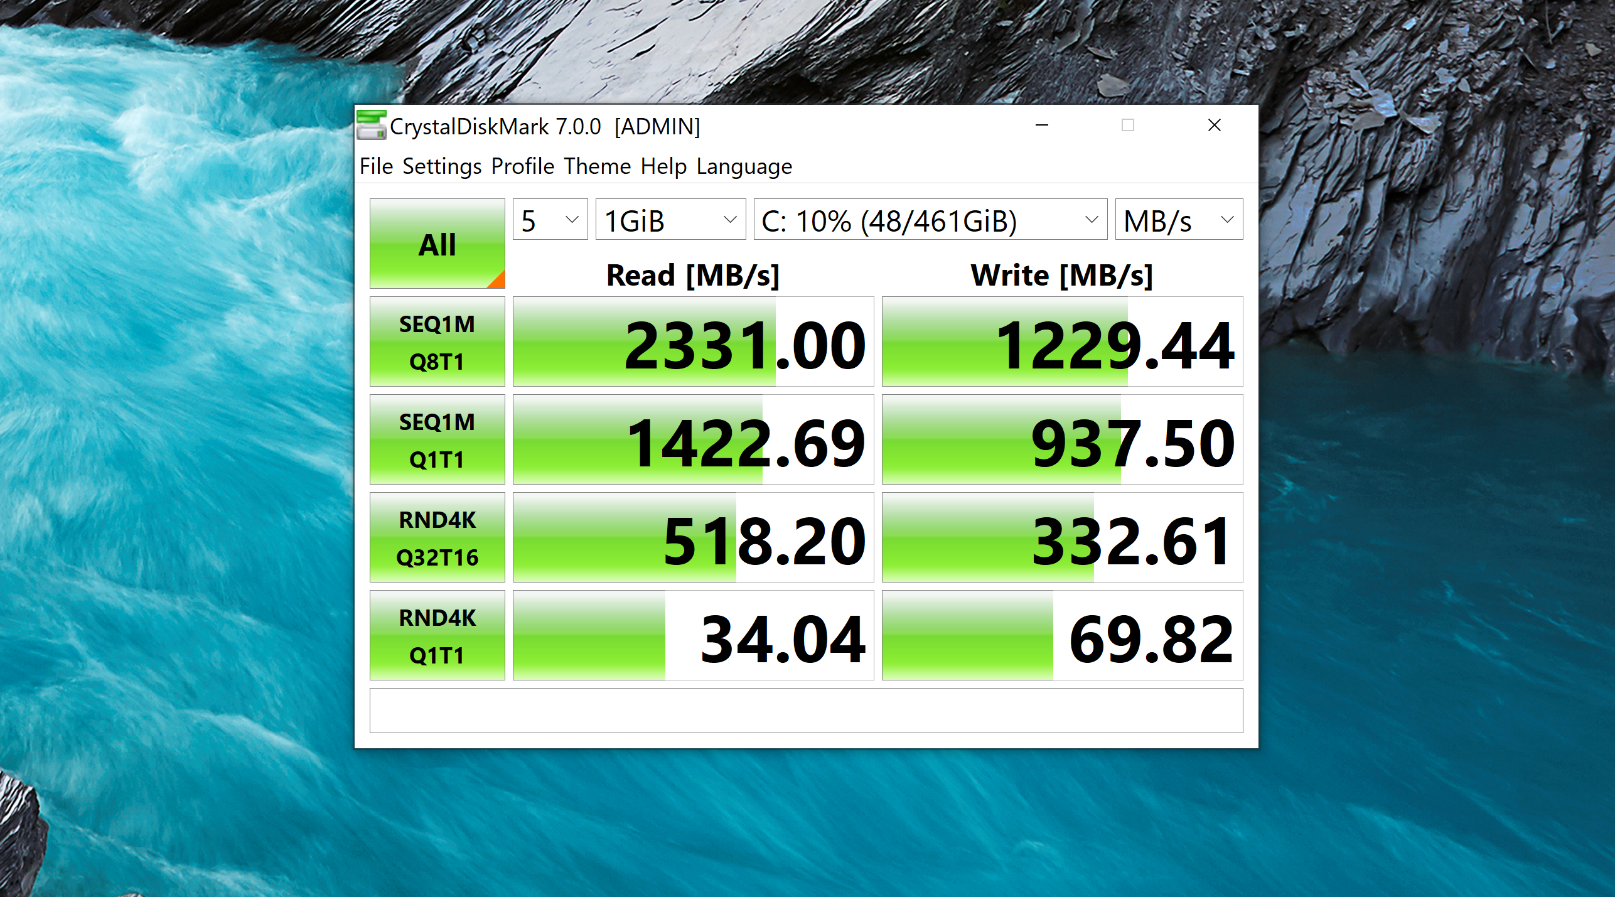Open the Profile menu
Screen dimensions: 1615x897
pos(523,166)
